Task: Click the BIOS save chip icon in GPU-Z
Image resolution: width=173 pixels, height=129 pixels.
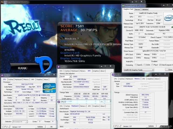Action: point(172,27)
